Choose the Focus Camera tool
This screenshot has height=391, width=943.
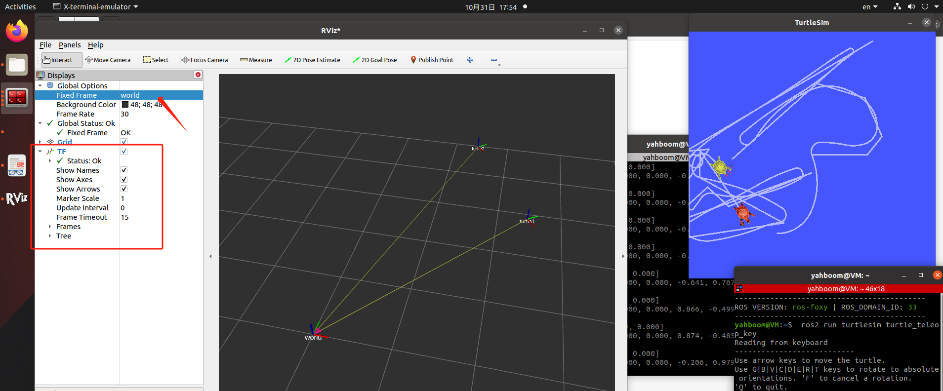click(205, 60)
